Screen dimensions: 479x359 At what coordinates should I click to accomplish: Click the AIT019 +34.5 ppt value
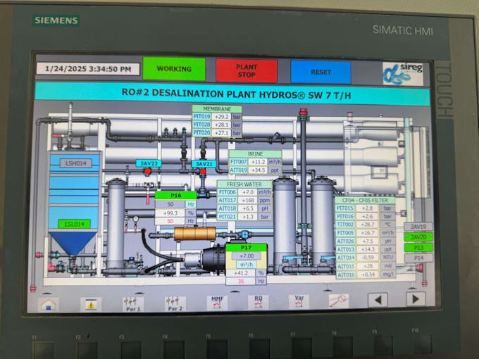[x=258, y=170]
